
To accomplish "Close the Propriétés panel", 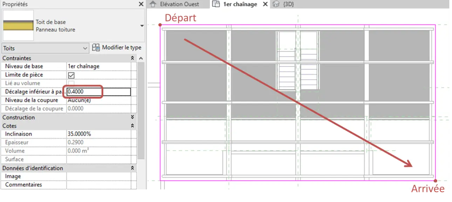I will click(x=141, y=4).
